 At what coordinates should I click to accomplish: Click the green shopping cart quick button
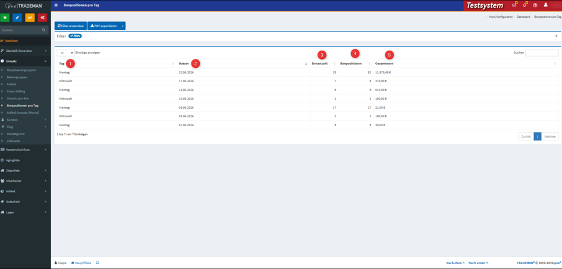(5, 18)
